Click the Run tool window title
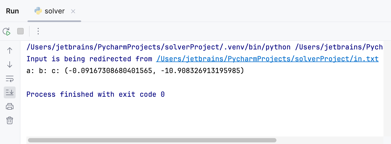The height and width of the screenshot is (144, 391). tap(12, 11)
